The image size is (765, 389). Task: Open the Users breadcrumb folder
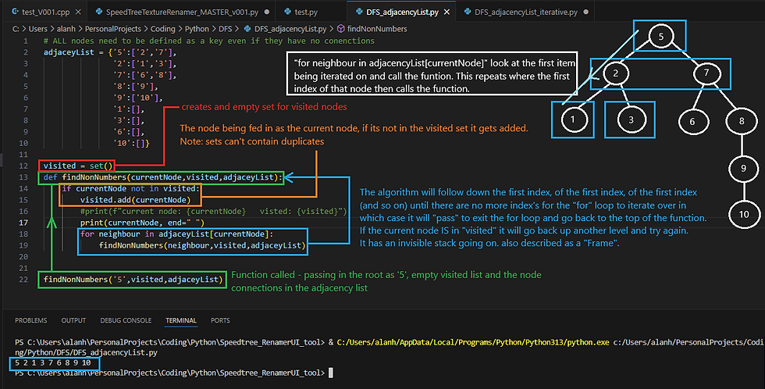[x=38, y=29]
